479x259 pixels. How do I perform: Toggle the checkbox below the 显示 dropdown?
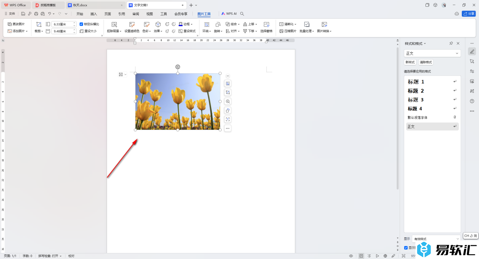point(406,247)
